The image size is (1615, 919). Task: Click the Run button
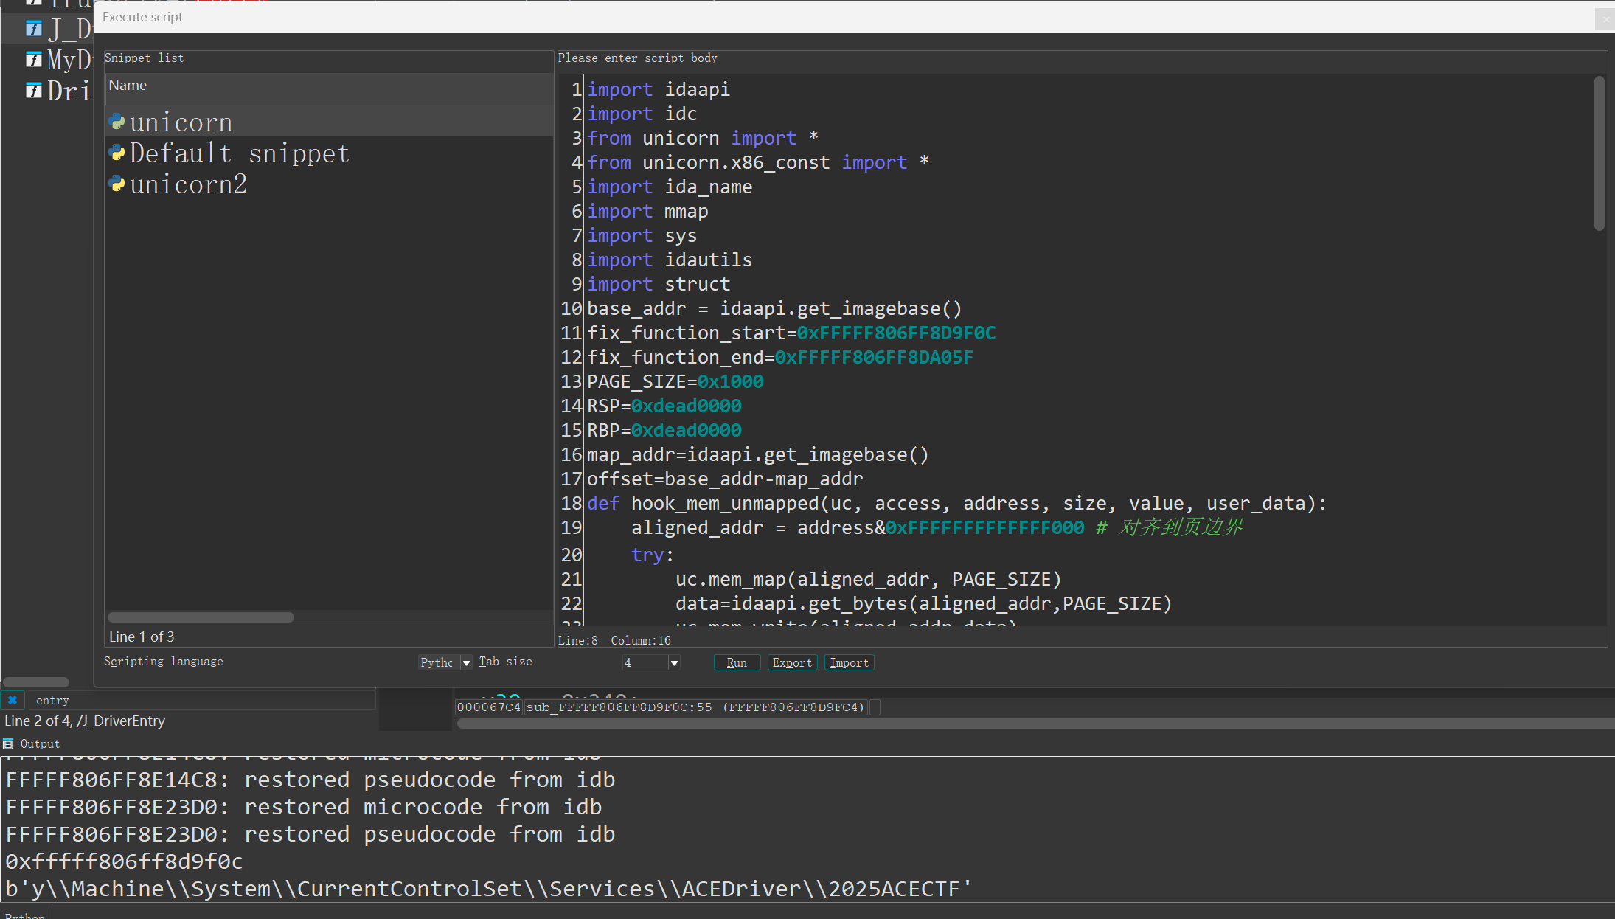(x=736, y=662)
